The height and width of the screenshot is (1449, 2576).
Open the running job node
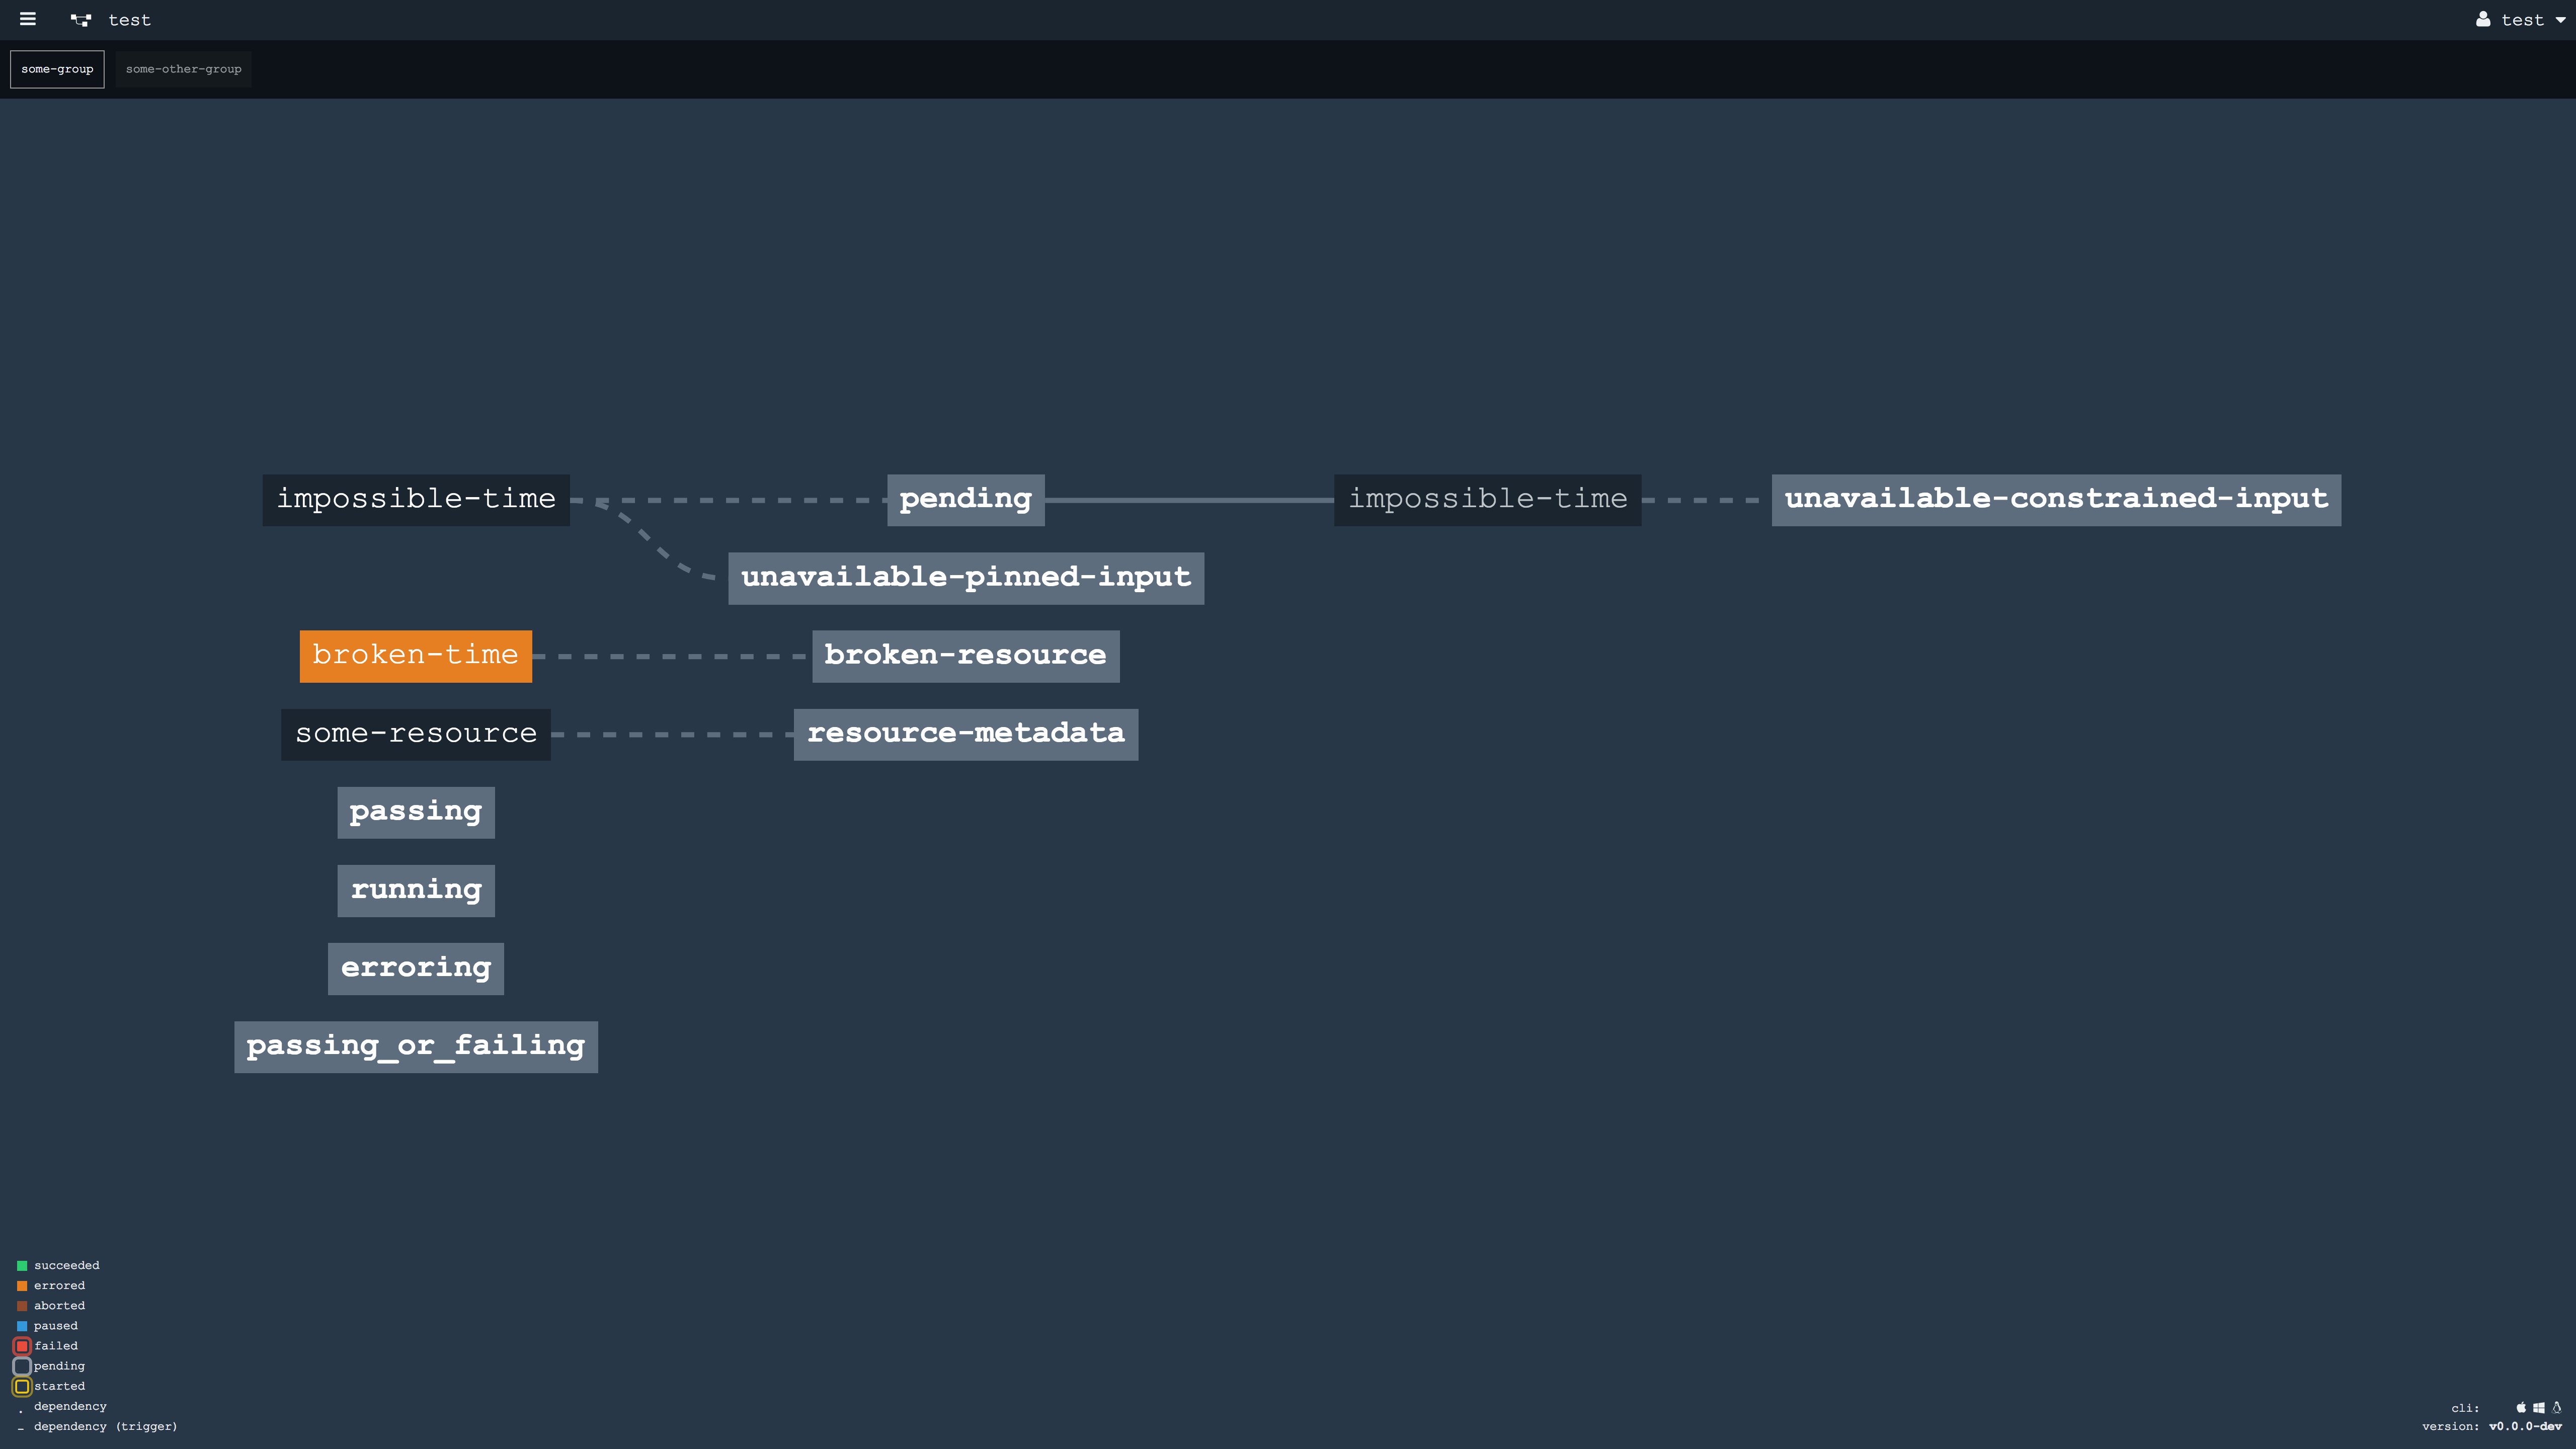[x=416, y=890]
